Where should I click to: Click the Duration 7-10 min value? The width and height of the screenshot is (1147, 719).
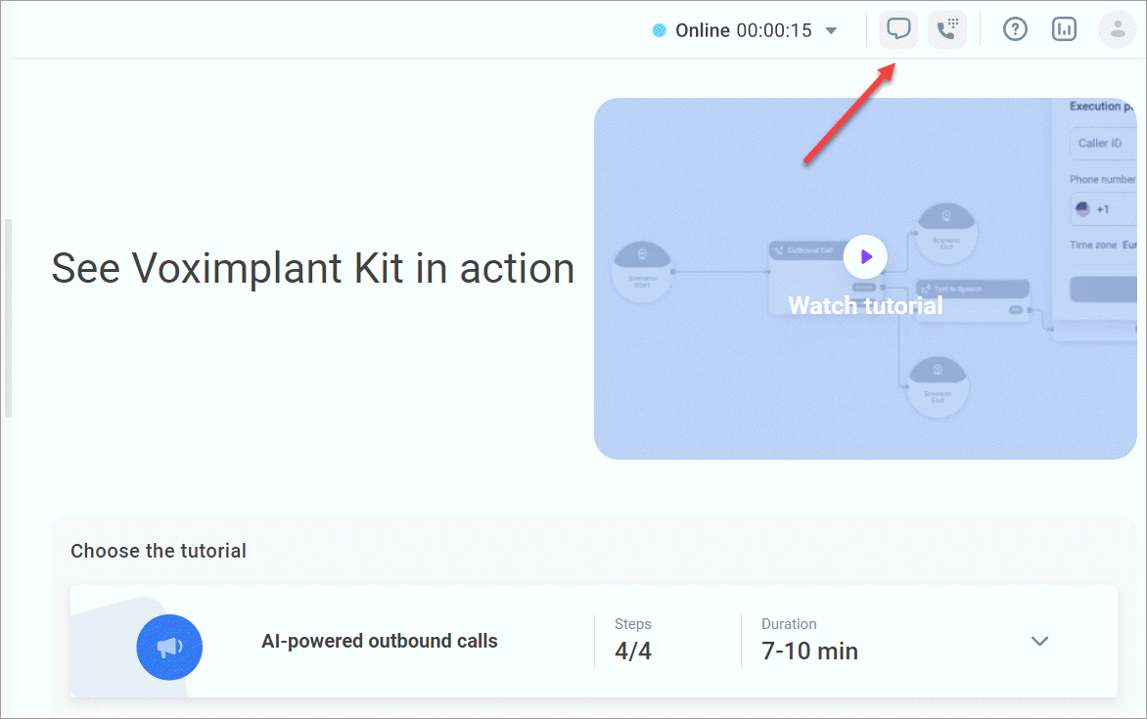tap(809, 651)
